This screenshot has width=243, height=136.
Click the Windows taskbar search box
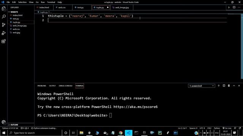click(x=35, y=133)
